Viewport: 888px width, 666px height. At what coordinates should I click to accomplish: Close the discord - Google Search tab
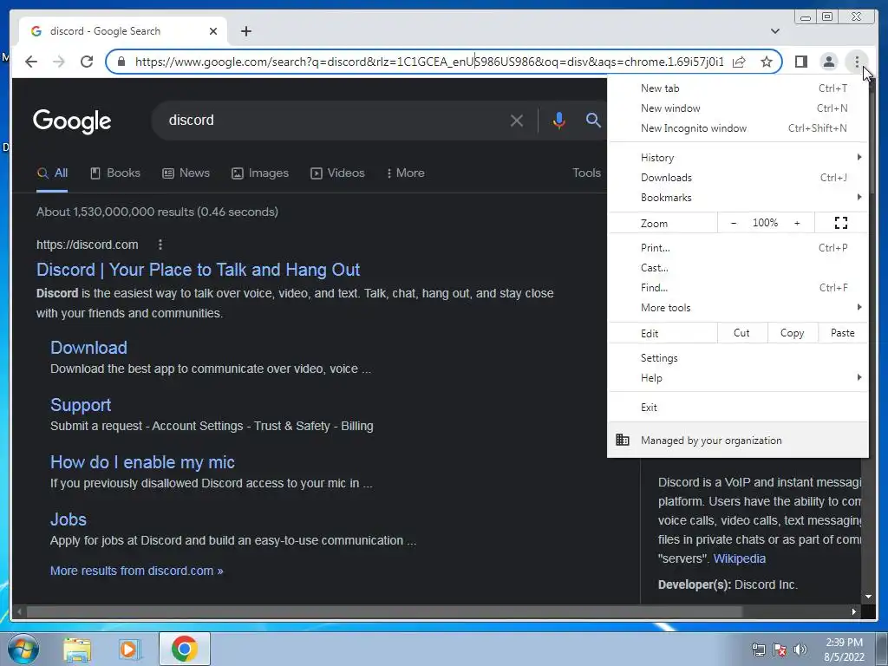coord(213,31)
